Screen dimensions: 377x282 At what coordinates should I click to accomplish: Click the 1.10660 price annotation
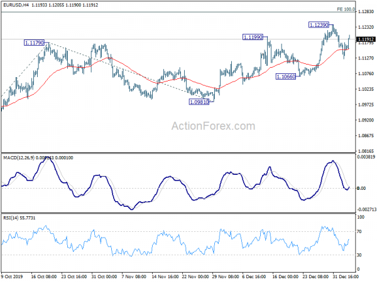(x=287, y=76)
